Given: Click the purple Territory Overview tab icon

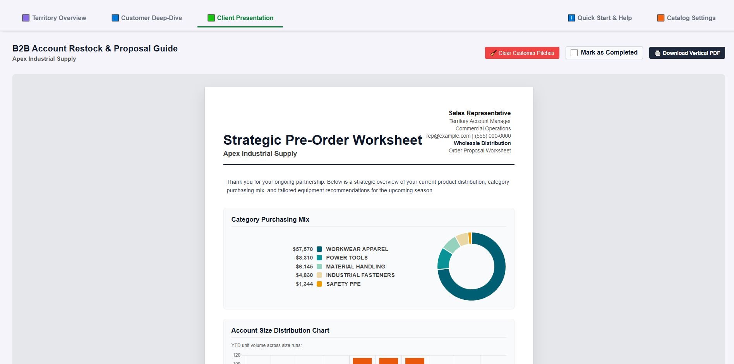Looking at the screenshot, I should (x=26, y=18).
